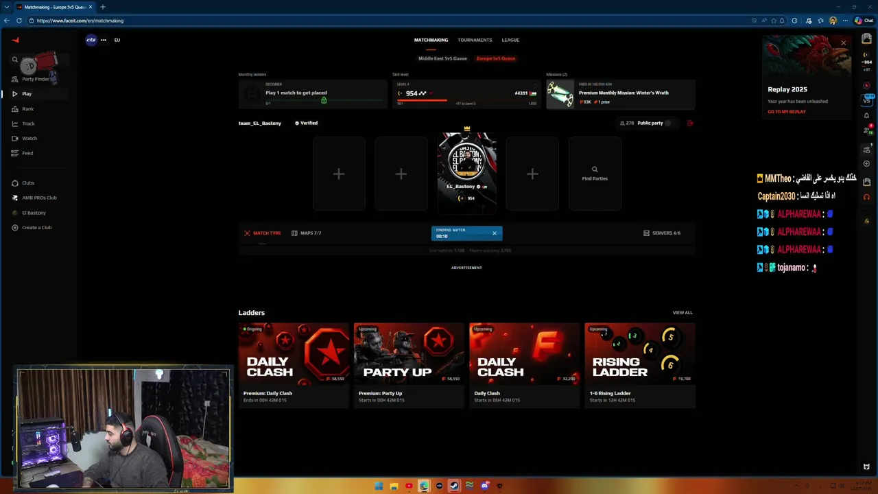Add player in slot right of EL_Bastony
The image size is (878, 494).
tap(532, 174)
